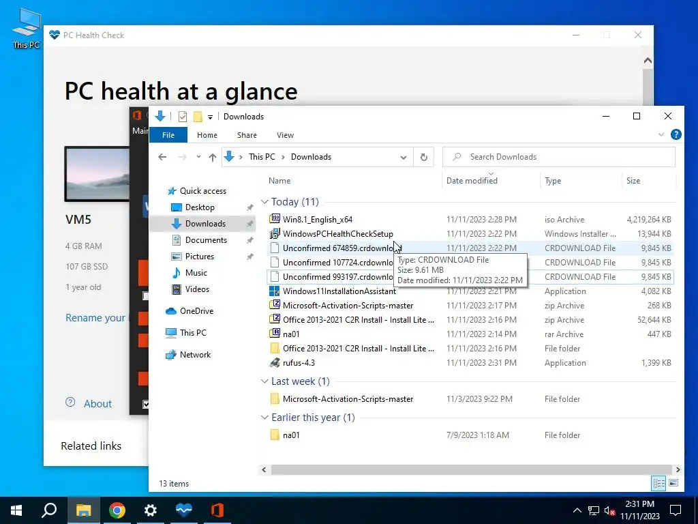Screen dimensions: 698x524
Task: Open taskbar Search magnifier
Action: (x=49, y=510)
